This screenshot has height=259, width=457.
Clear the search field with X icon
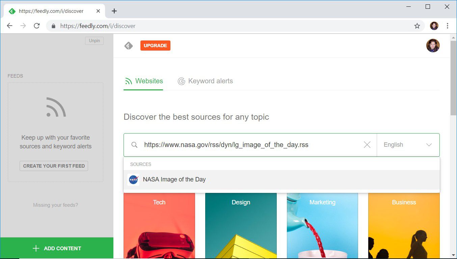367,145
